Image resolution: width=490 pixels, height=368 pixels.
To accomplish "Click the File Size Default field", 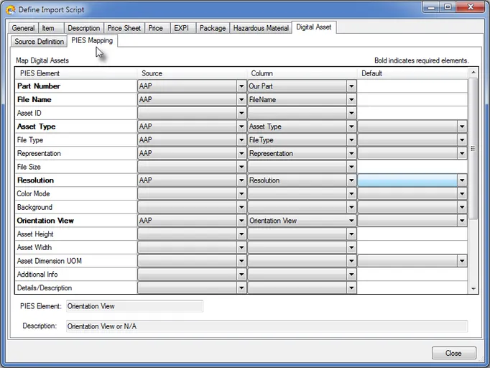I will 412,167.
